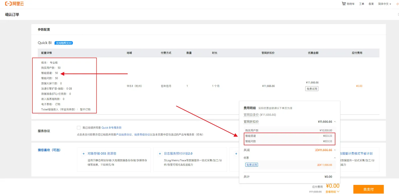Click the 电子表格: 订购 configuration line

coord(51,104)
